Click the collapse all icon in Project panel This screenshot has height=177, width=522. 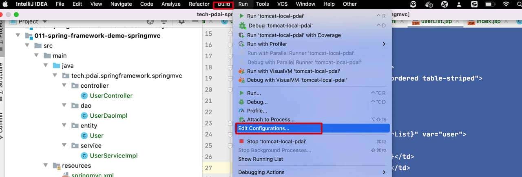tap(164, 22)
